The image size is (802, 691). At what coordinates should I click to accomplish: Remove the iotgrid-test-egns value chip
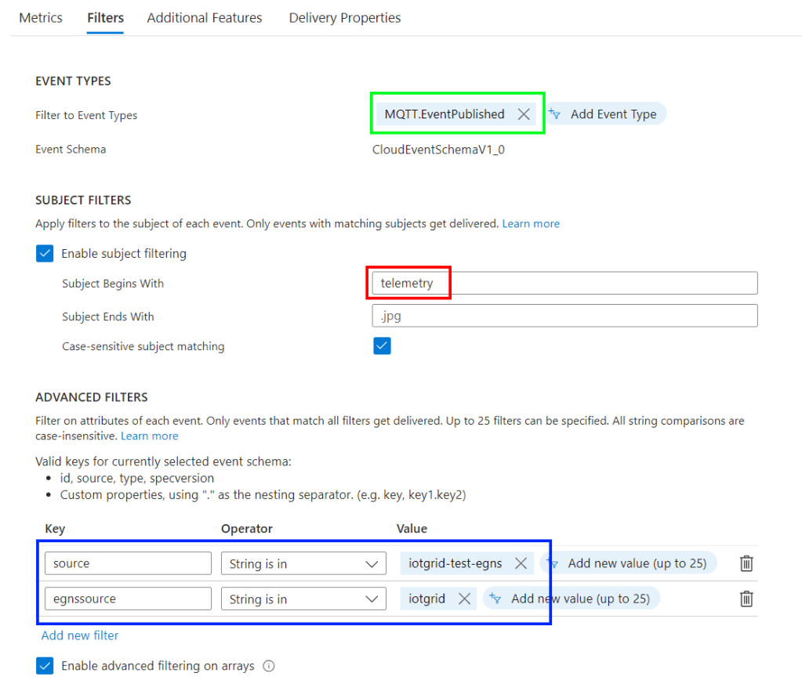(521, 563)
